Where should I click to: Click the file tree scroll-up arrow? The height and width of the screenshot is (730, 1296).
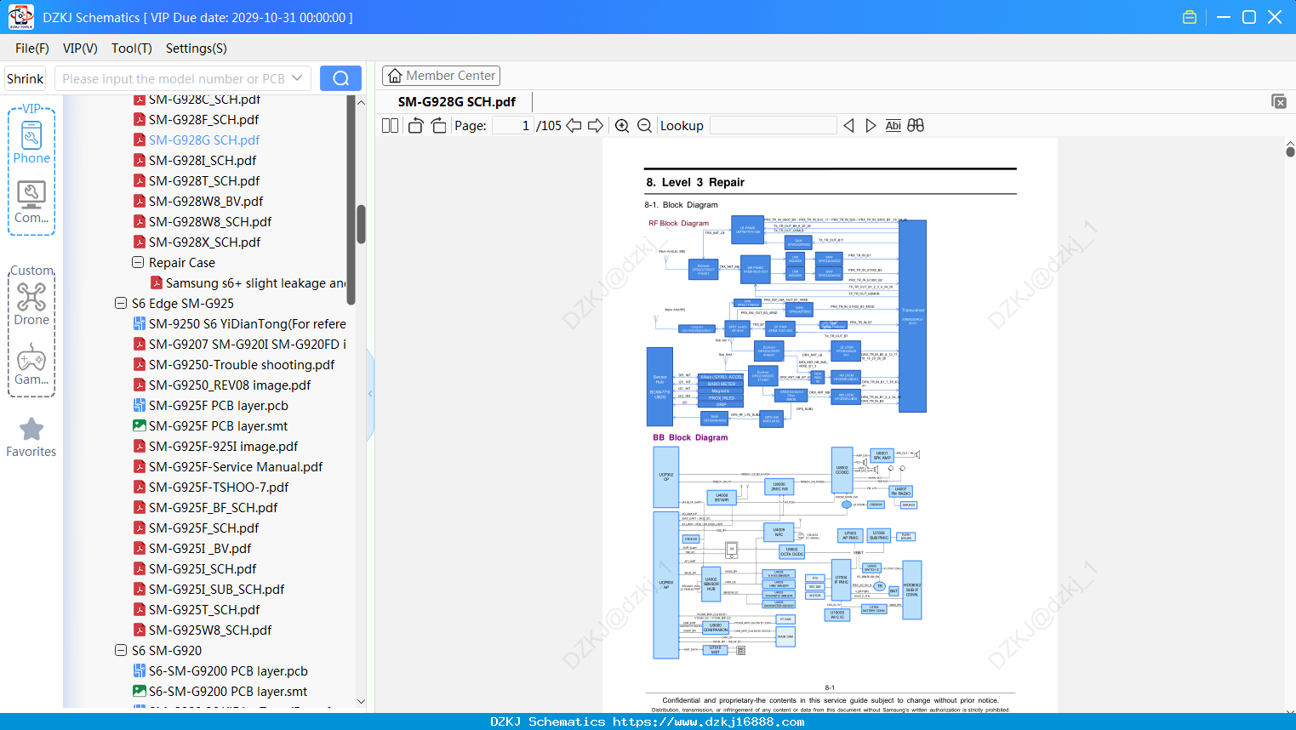click(361, 102)
